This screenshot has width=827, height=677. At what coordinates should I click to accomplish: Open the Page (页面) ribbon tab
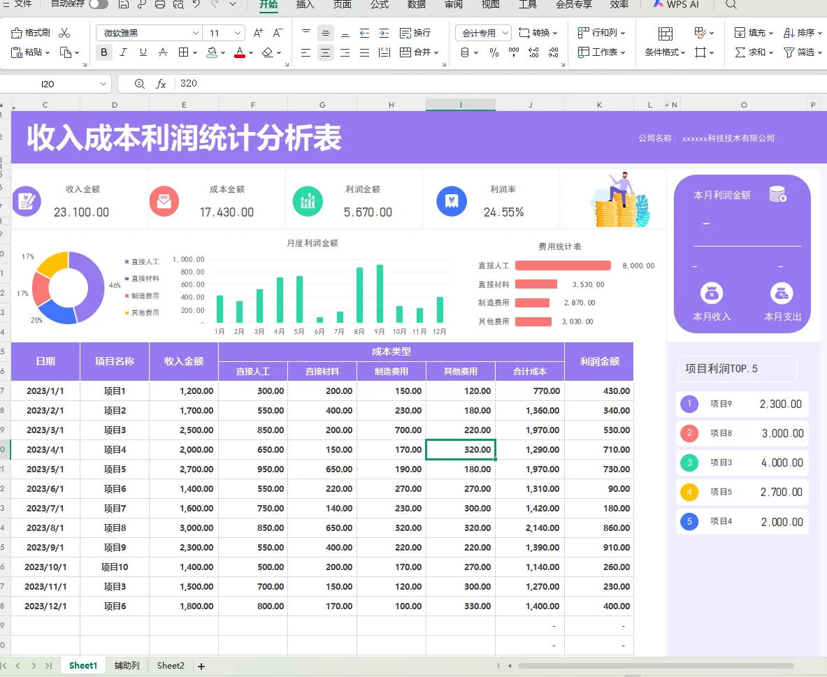343,5
